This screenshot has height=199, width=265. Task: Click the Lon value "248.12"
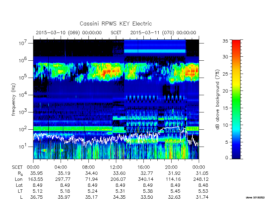(201, 179)
